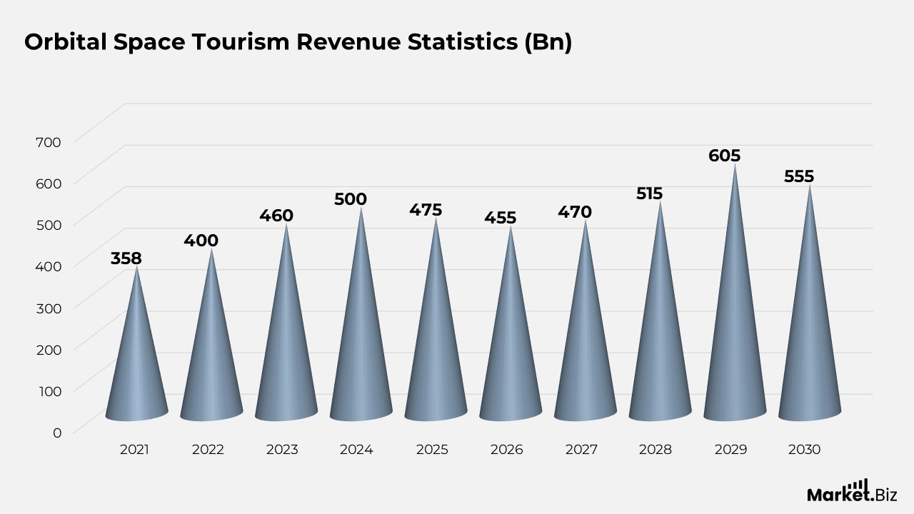The height and width of the screenshot is (514, 914).
Task: Click the x-axis label 2023
Action: [282, 450]
